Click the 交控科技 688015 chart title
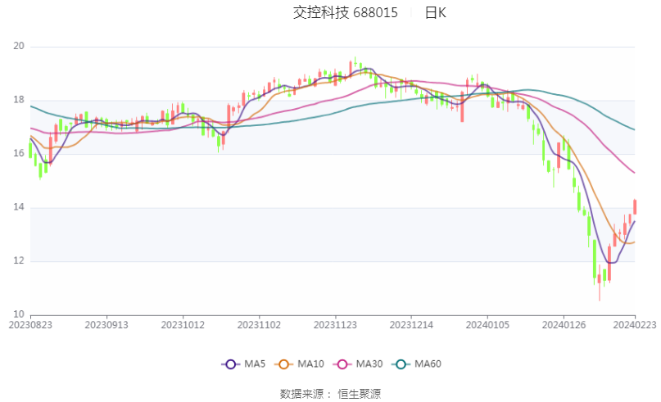This screenshot has width=661, height=402. 346,12
